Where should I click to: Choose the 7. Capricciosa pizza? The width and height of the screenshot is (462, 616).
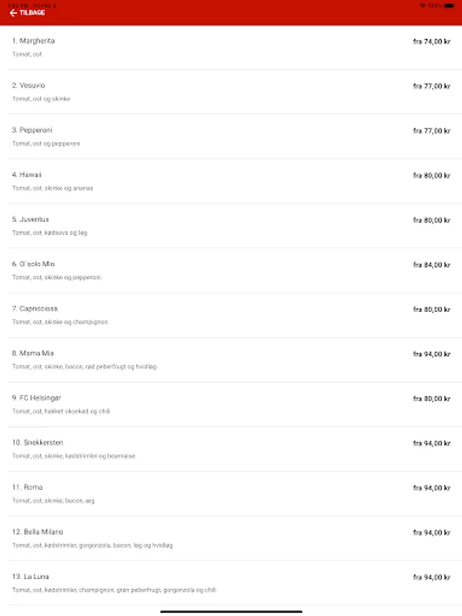231,315
